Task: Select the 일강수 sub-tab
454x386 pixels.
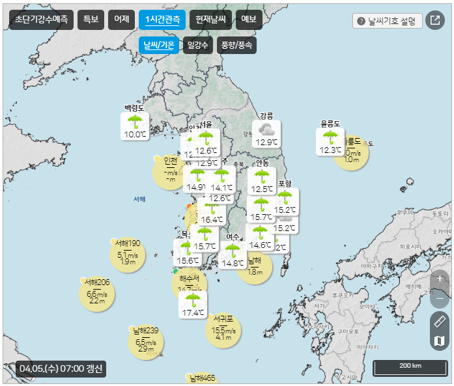Action: 198,45
